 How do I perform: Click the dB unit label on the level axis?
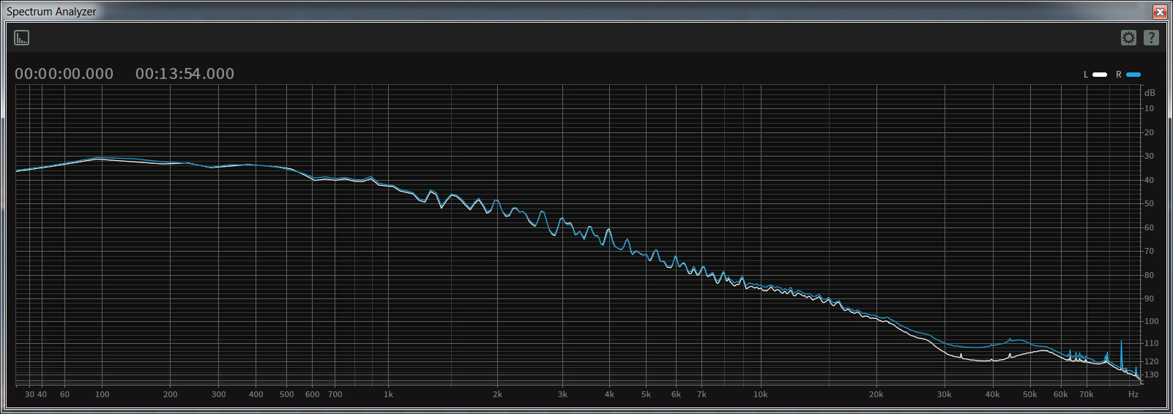tap(1150, 93)
